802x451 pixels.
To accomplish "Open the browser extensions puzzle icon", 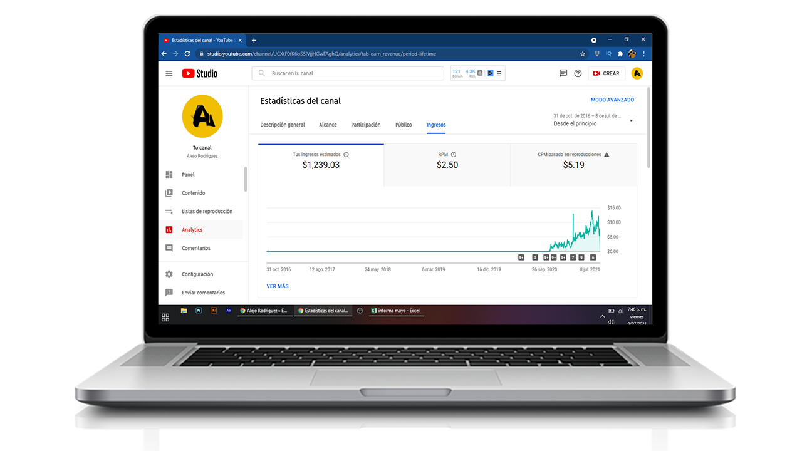I will click(x=620, y=54).
